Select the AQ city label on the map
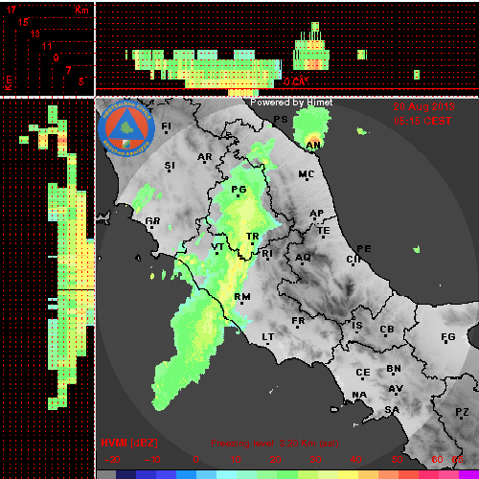The image size is (479, 479). [303, 258]
